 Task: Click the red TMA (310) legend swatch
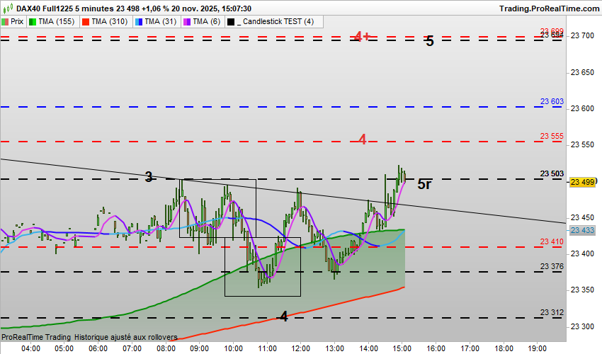(86, 22)
